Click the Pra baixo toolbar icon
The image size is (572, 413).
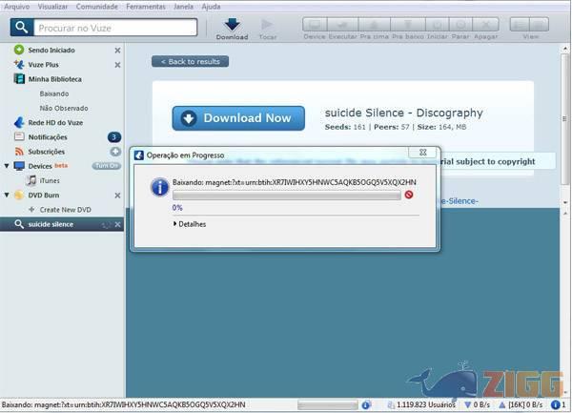click(408, 25)
